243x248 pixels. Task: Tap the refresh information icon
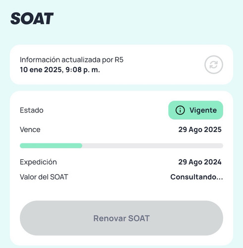(214, 64)
